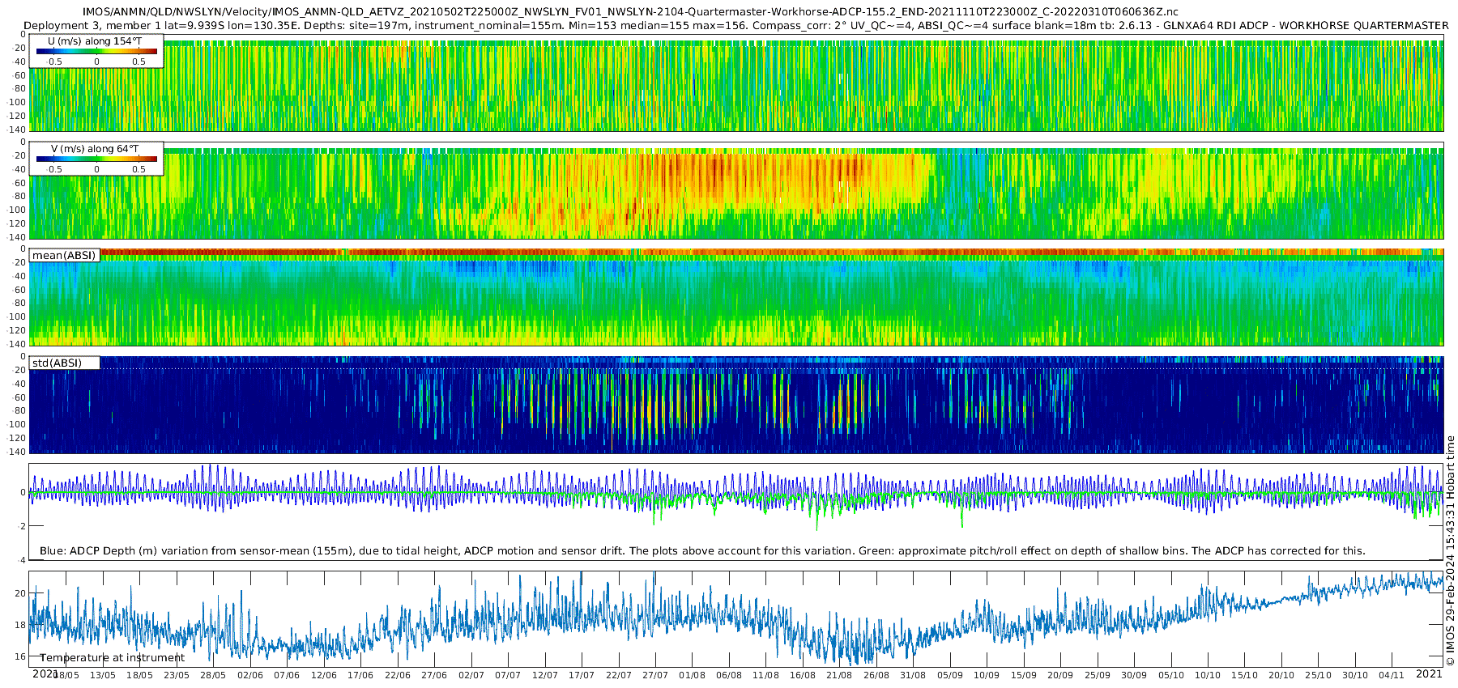Click the V (m/s) along 64°T label
This screenshot has height=688, width=1458.
(95, 149)
